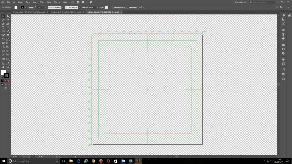Toggle the fill color to active

click(4, 72)
